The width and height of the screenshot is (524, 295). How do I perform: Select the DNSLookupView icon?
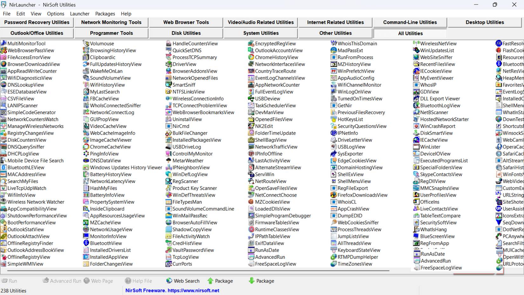click(x=3, y=85)
